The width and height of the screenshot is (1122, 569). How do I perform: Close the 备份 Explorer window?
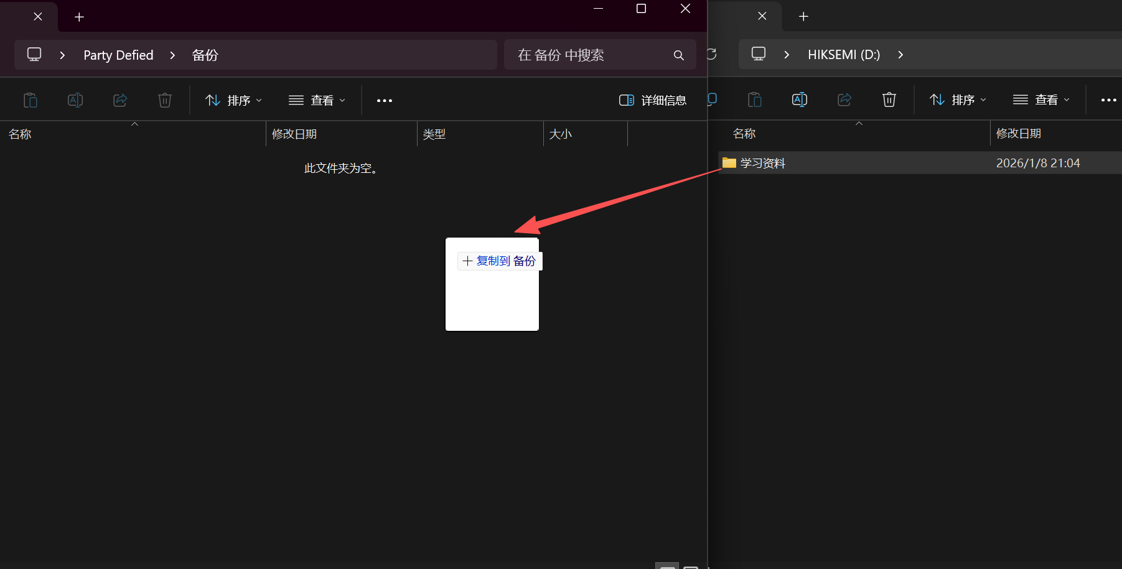click(685, 9)
